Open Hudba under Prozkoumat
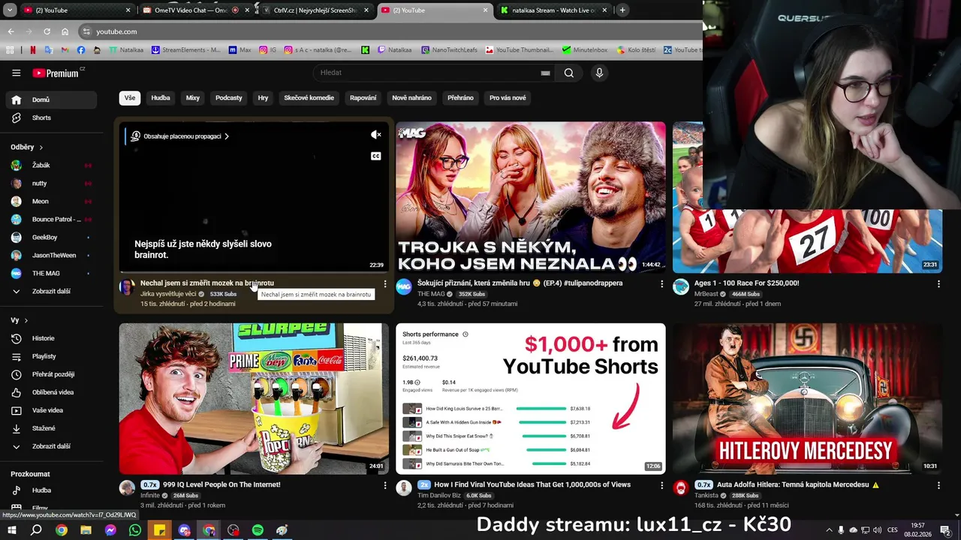This screenshot has height=540, width=961. pyautogui.click(x=51, y=490)
